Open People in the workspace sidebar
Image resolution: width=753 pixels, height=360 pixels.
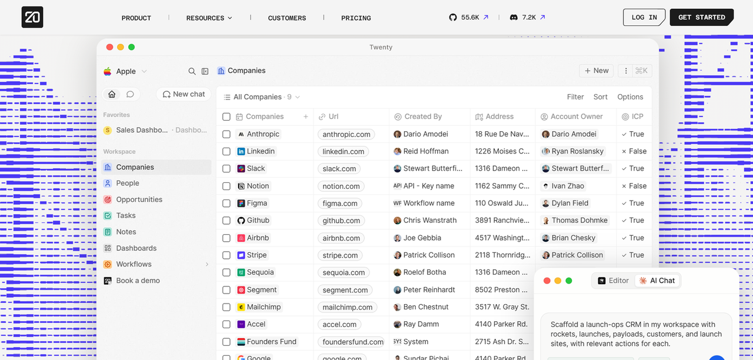click(156, 183)
